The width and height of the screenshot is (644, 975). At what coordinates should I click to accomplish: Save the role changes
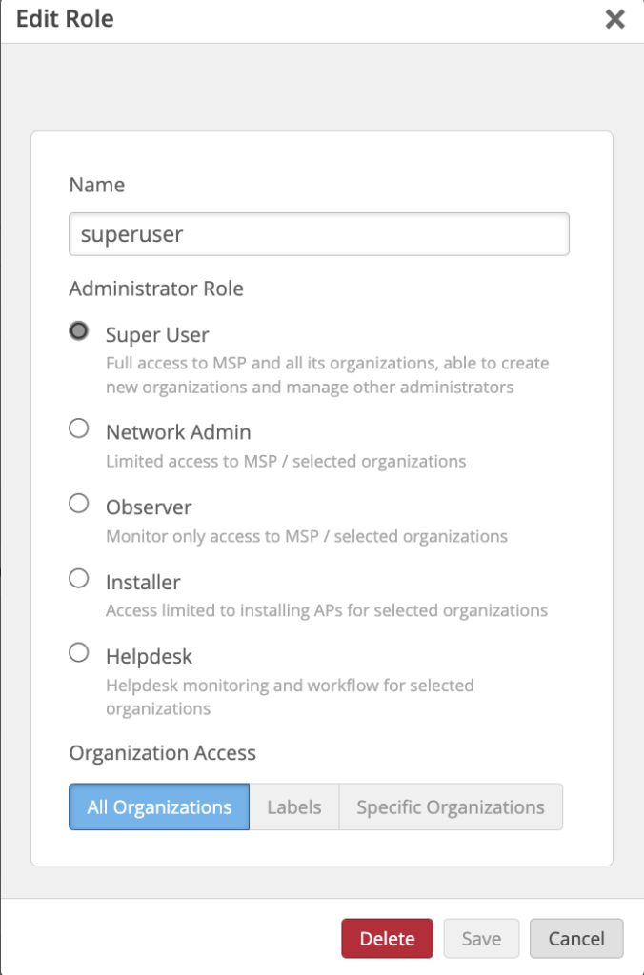click(x=481, y=938)
